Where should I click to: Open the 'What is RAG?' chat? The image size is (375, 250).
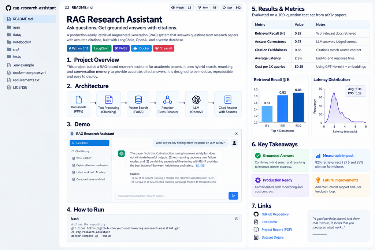click(82, 158)
